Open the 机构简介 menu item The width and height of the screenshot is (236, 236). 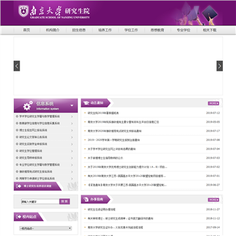(x=52, y=30)
